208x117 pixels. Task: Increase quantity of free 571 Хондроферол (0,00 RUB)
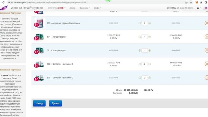coord(149,51)
